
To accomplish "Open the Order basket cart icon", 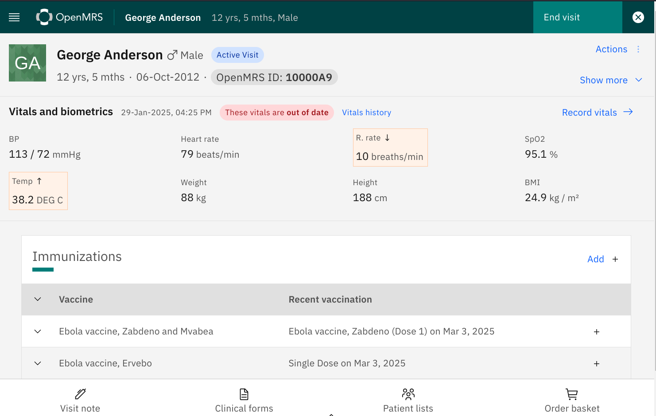I will 572,394.
